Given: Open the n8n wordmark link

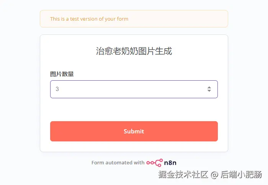Looking at the screenshot, I should click(x=170, y=162).
